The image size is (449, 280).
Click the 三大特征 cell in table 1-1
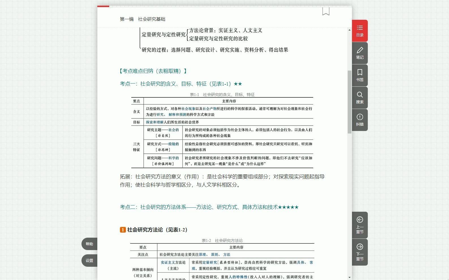(x=137, y=147)
